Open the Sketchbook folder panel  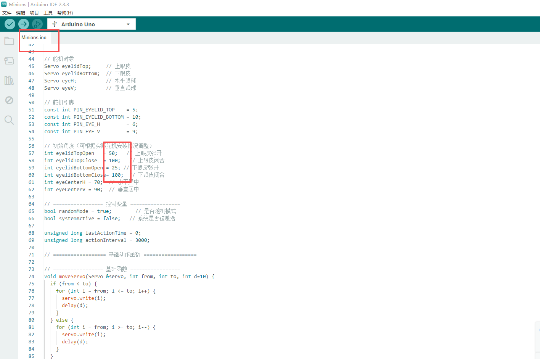tap(9, 41)
